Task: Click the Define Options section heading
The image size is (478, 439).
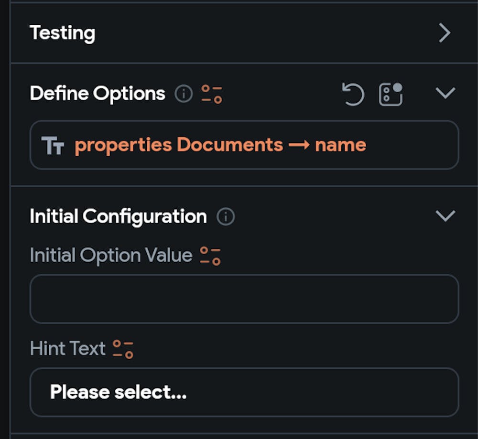Action: tap(98, 93)
